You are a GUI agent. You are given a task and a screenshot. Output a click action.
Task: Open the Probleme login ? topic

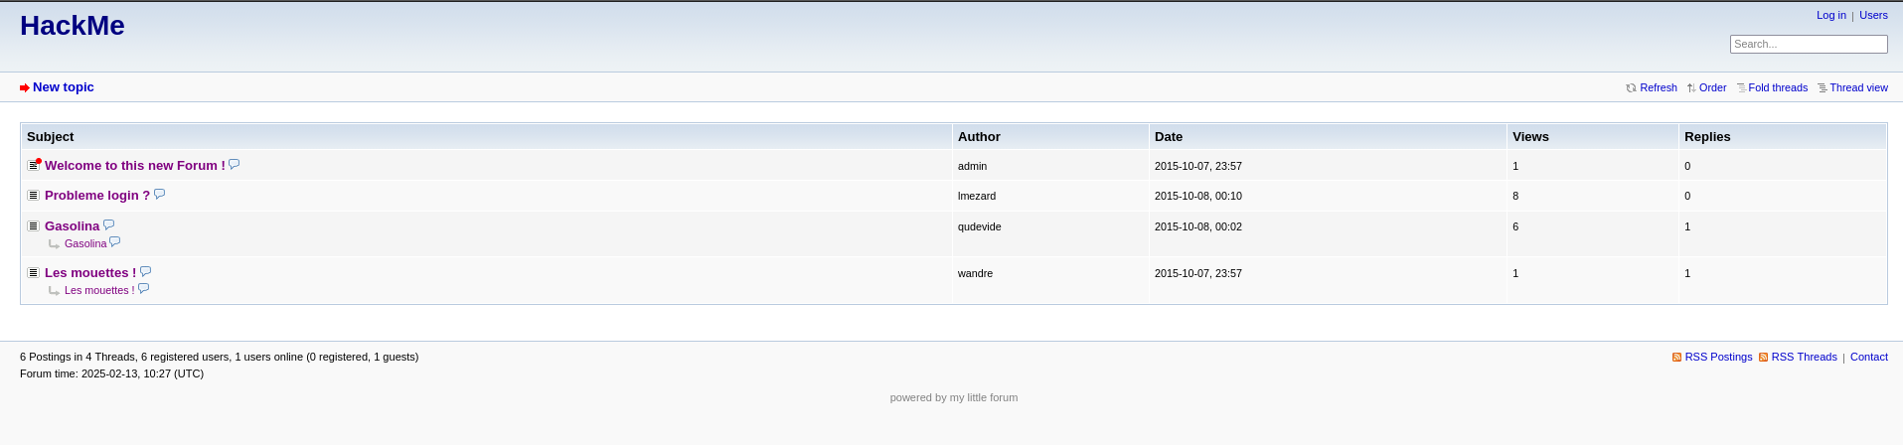point(97,196)
